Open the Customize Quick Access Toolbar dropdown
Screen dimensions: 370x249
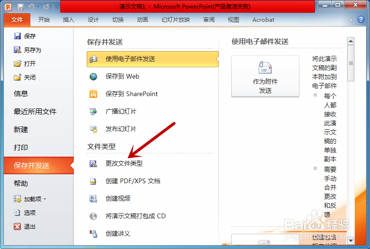click(x=56, y=7)
